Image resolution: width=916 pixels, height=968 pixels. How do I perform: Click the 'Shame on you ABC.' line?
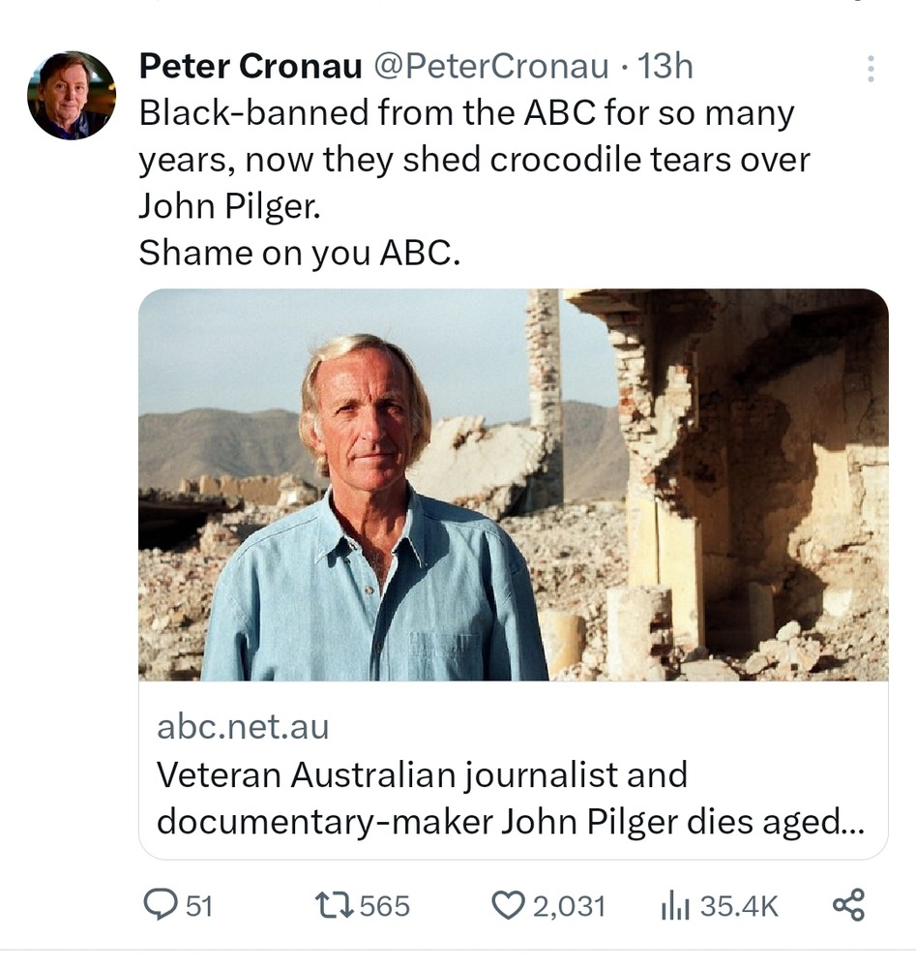click(300, 252)
